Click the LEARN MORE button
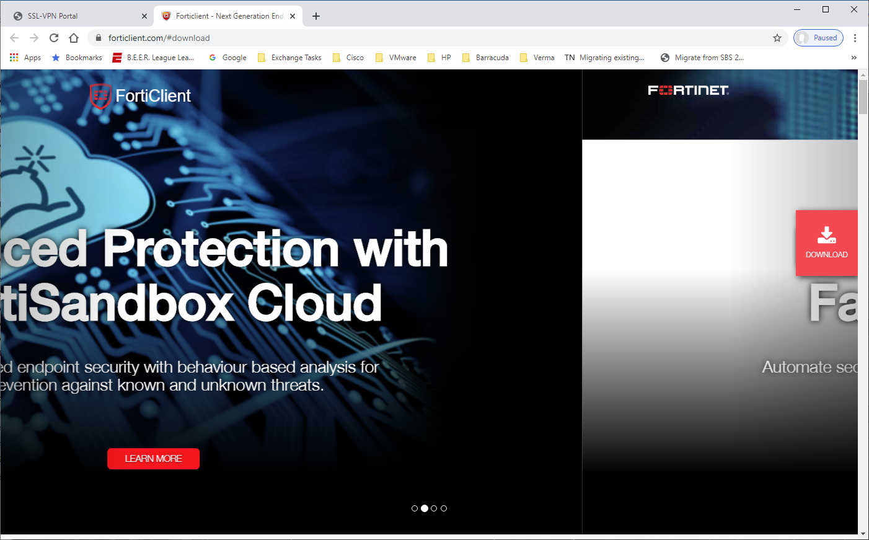The width and height of the screenshot is (869, 540). point(154,459)
